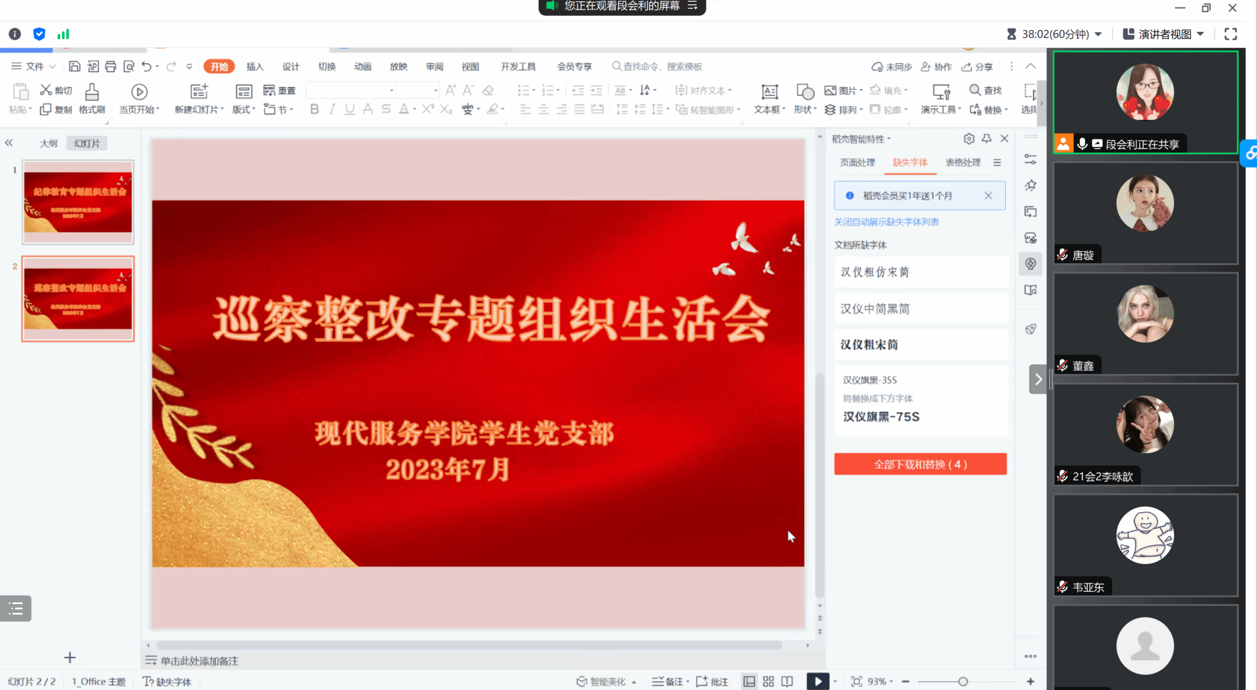Screen dimensions: 1257x690
Task: Click 全部下载和替换 (4) button
Action: [x=920, y=464]
